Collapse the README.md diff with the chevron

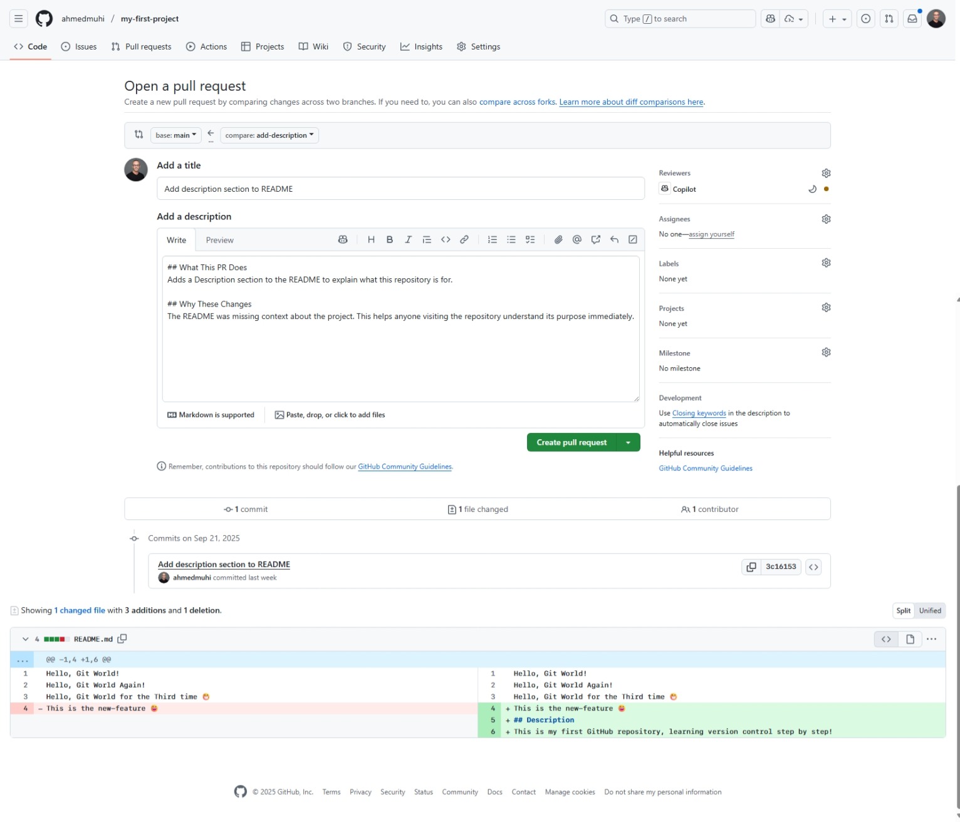coord(26,639)
